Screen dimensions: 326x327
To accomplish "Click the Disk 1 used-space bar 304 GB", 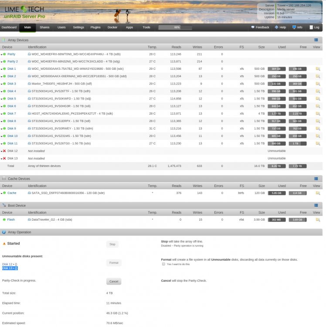I will (277, 69).
